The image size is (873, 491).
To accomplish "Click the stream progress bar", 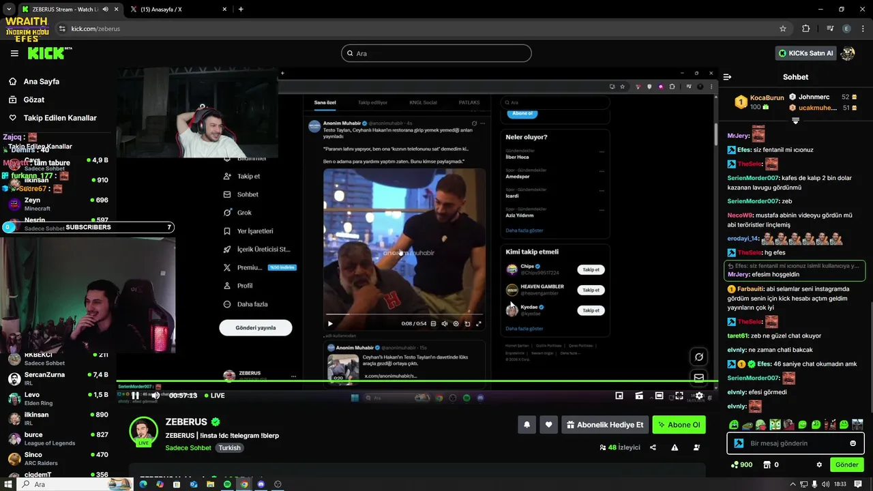I will [x=417, y=382].
